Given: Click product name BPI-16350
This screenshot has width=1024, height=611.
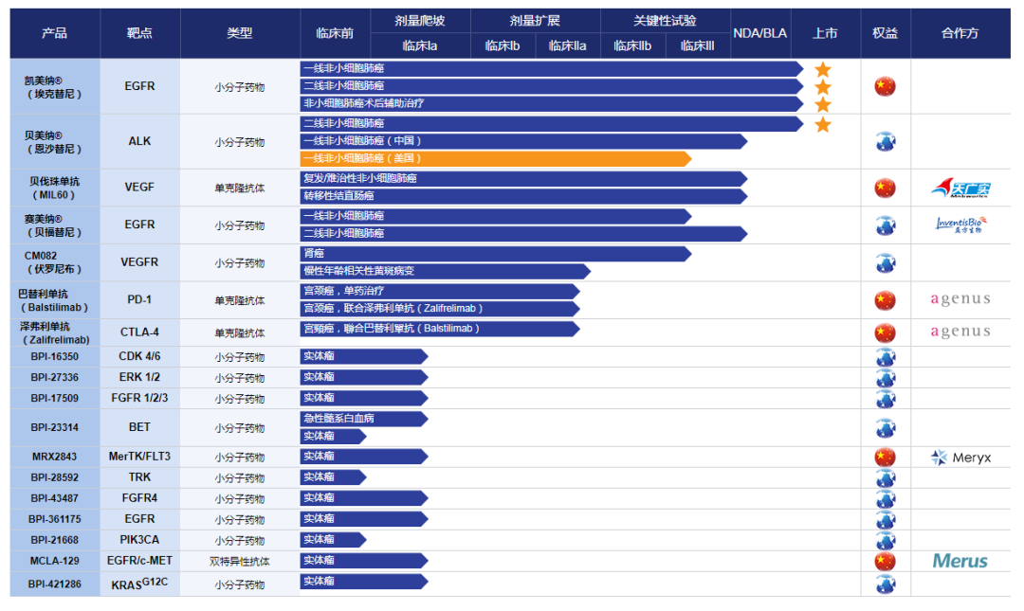Looking at the screenshot, I should pos(55,357).
